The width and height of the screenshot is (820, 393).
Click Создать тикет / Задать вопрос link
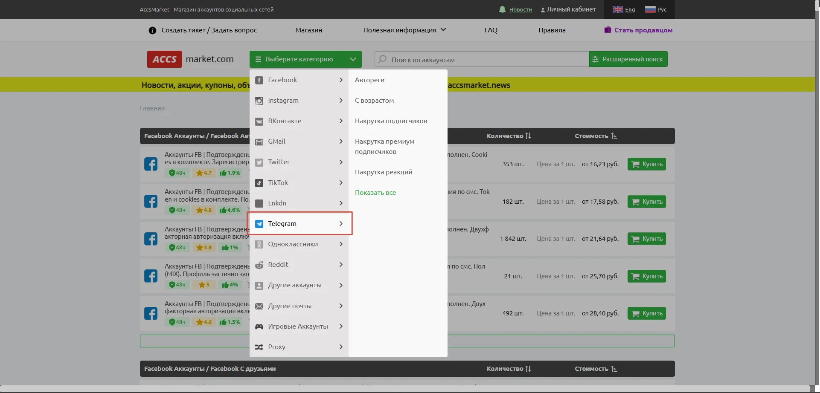coord(209,30)
